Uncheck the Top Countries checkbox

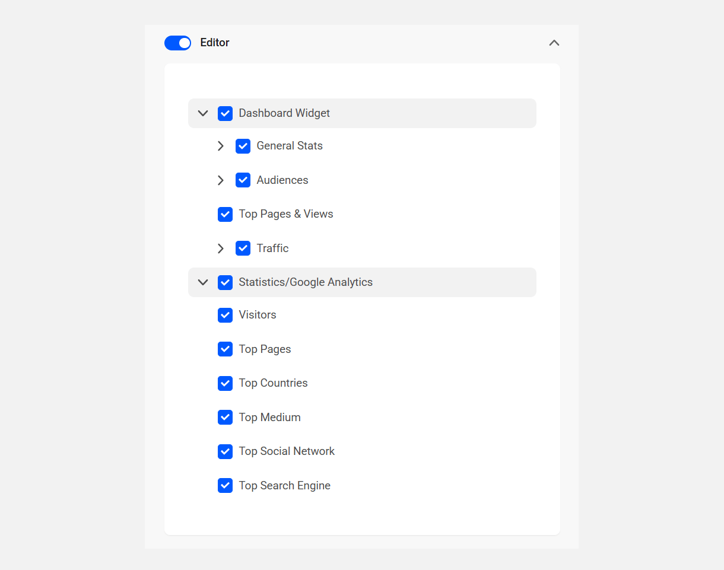[x=225, y=383]
